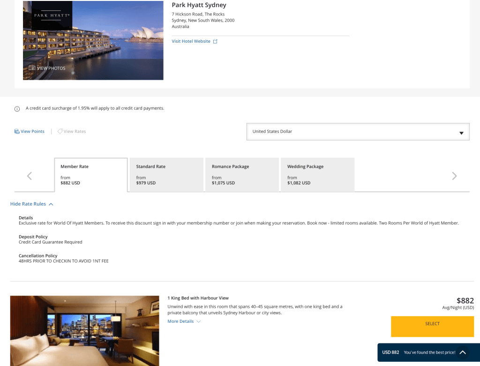Click the View Points link
The width and height of the screenshot is (480, 366).
point(32,131)
